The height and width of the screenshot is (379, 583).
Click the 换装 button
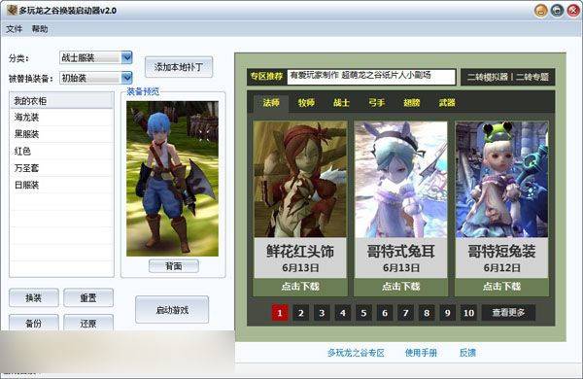pos(34,297)
